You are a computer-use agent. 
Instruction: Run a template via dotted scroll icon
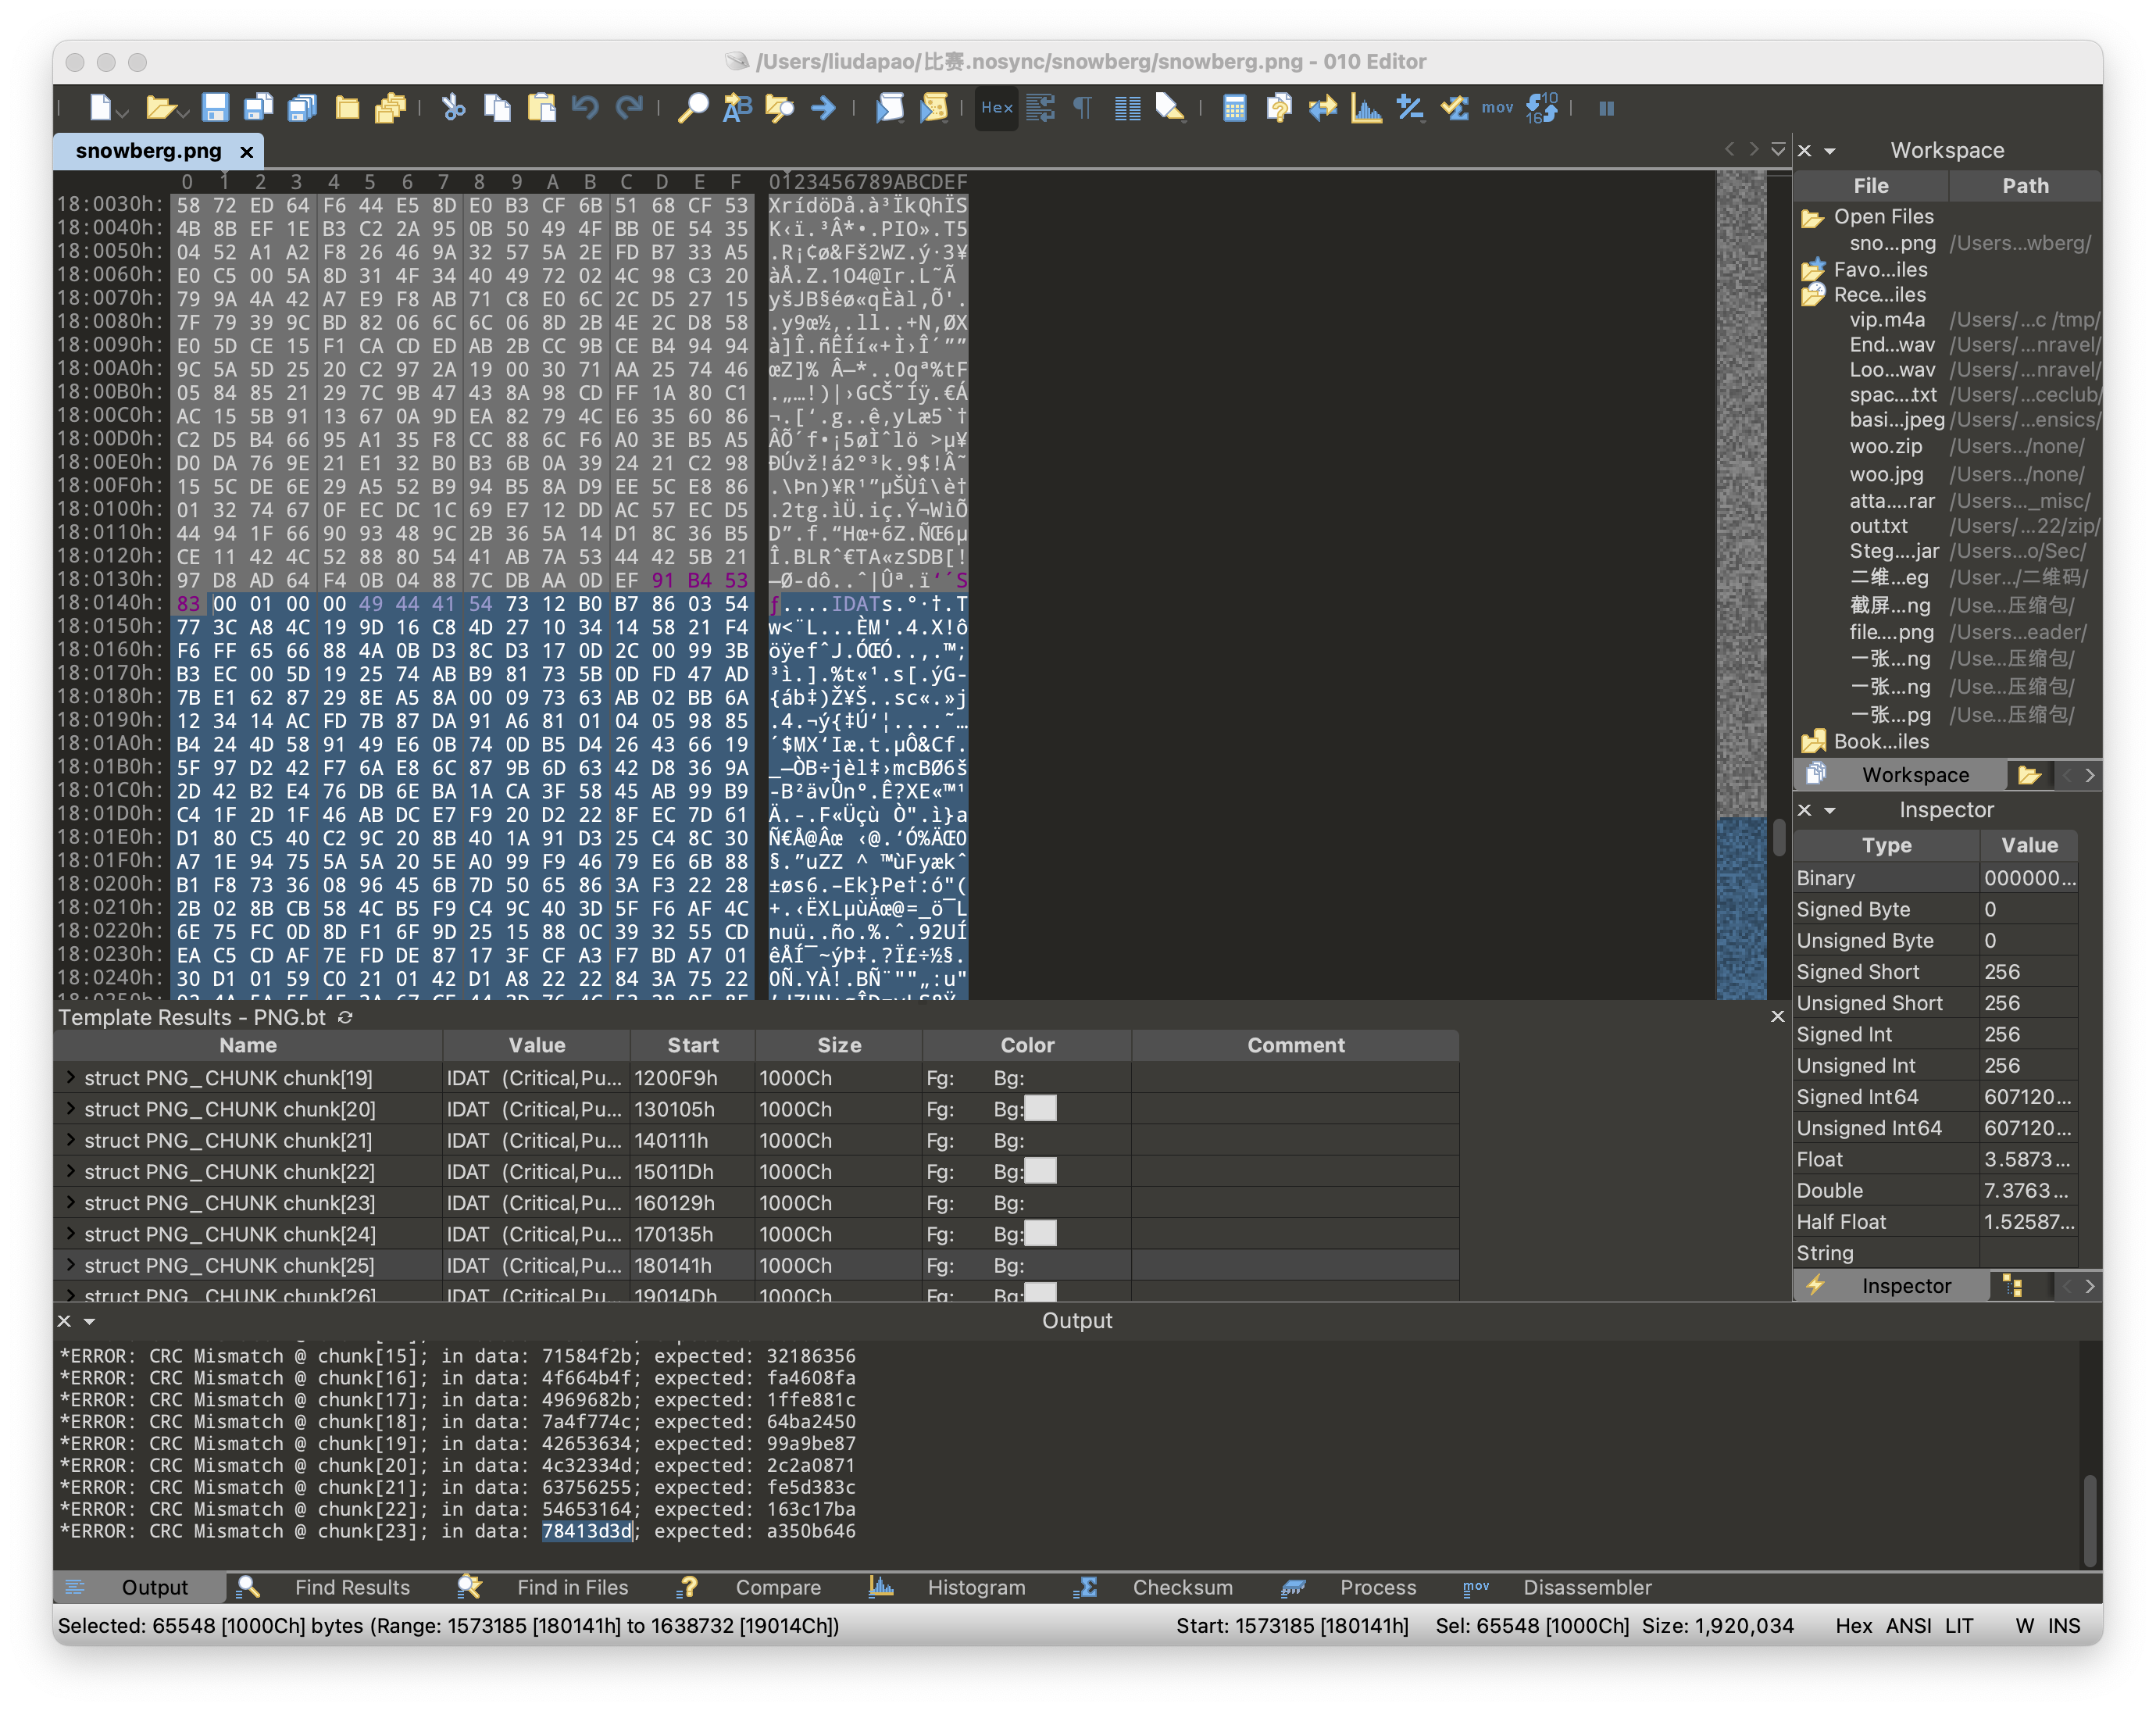click(x=933, y=107)
